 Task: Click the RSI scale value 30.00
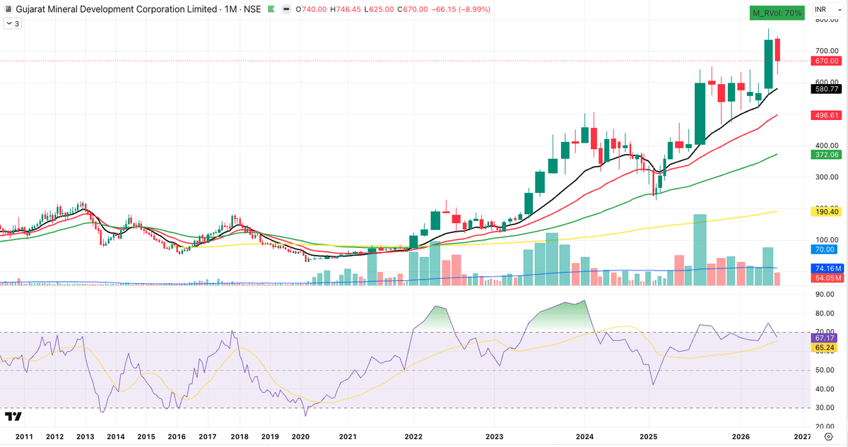[825, 408]
